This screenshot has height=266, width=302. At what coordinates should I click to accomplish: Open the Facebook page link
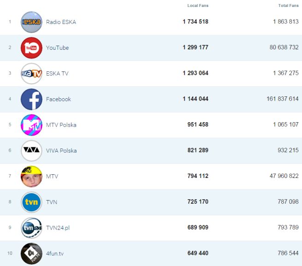coord(59,99)
